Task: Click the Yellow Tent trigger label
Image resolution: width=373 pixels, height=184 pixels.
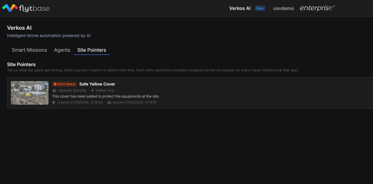Action: [x=105, y=91]
